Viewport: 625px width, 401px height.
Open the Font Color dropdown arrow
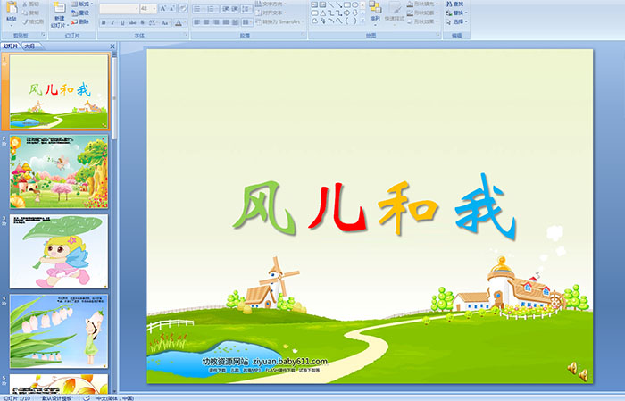186,22
